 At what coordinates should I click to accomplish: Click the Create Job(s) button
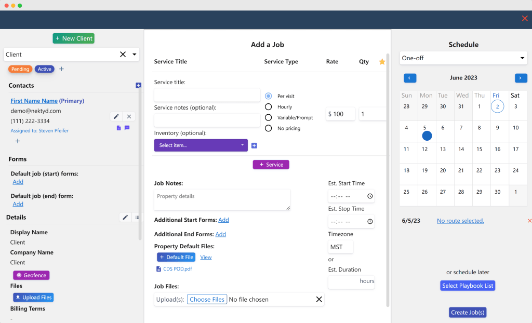tap(468, 312)
